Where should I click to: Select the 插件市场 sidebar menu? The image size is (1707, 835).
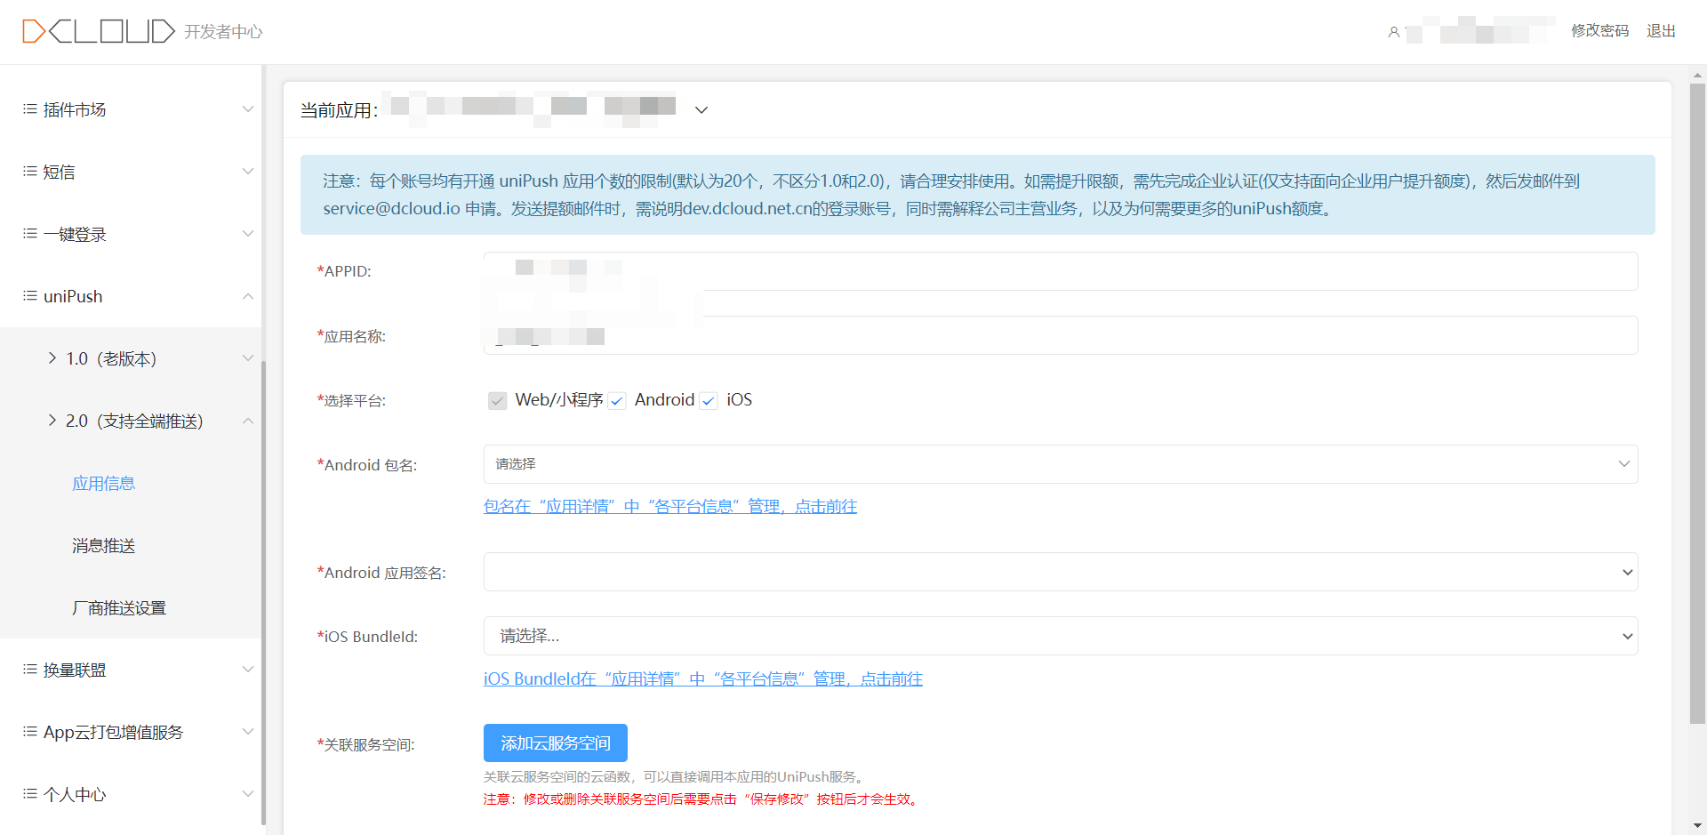coord(131,109)
